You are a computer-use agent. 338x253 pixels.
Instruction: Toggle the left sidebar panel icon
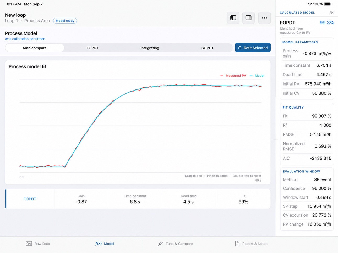pyautogui.click(x=233, y=18)
